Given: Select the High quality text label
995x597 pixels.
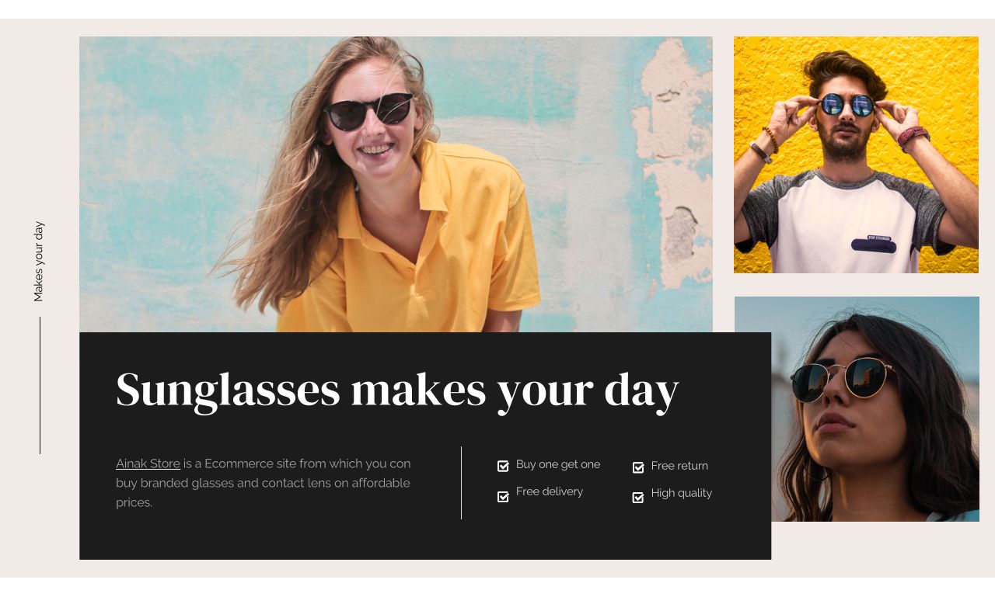Looking at the screenshot, I should tap(682, 493).
